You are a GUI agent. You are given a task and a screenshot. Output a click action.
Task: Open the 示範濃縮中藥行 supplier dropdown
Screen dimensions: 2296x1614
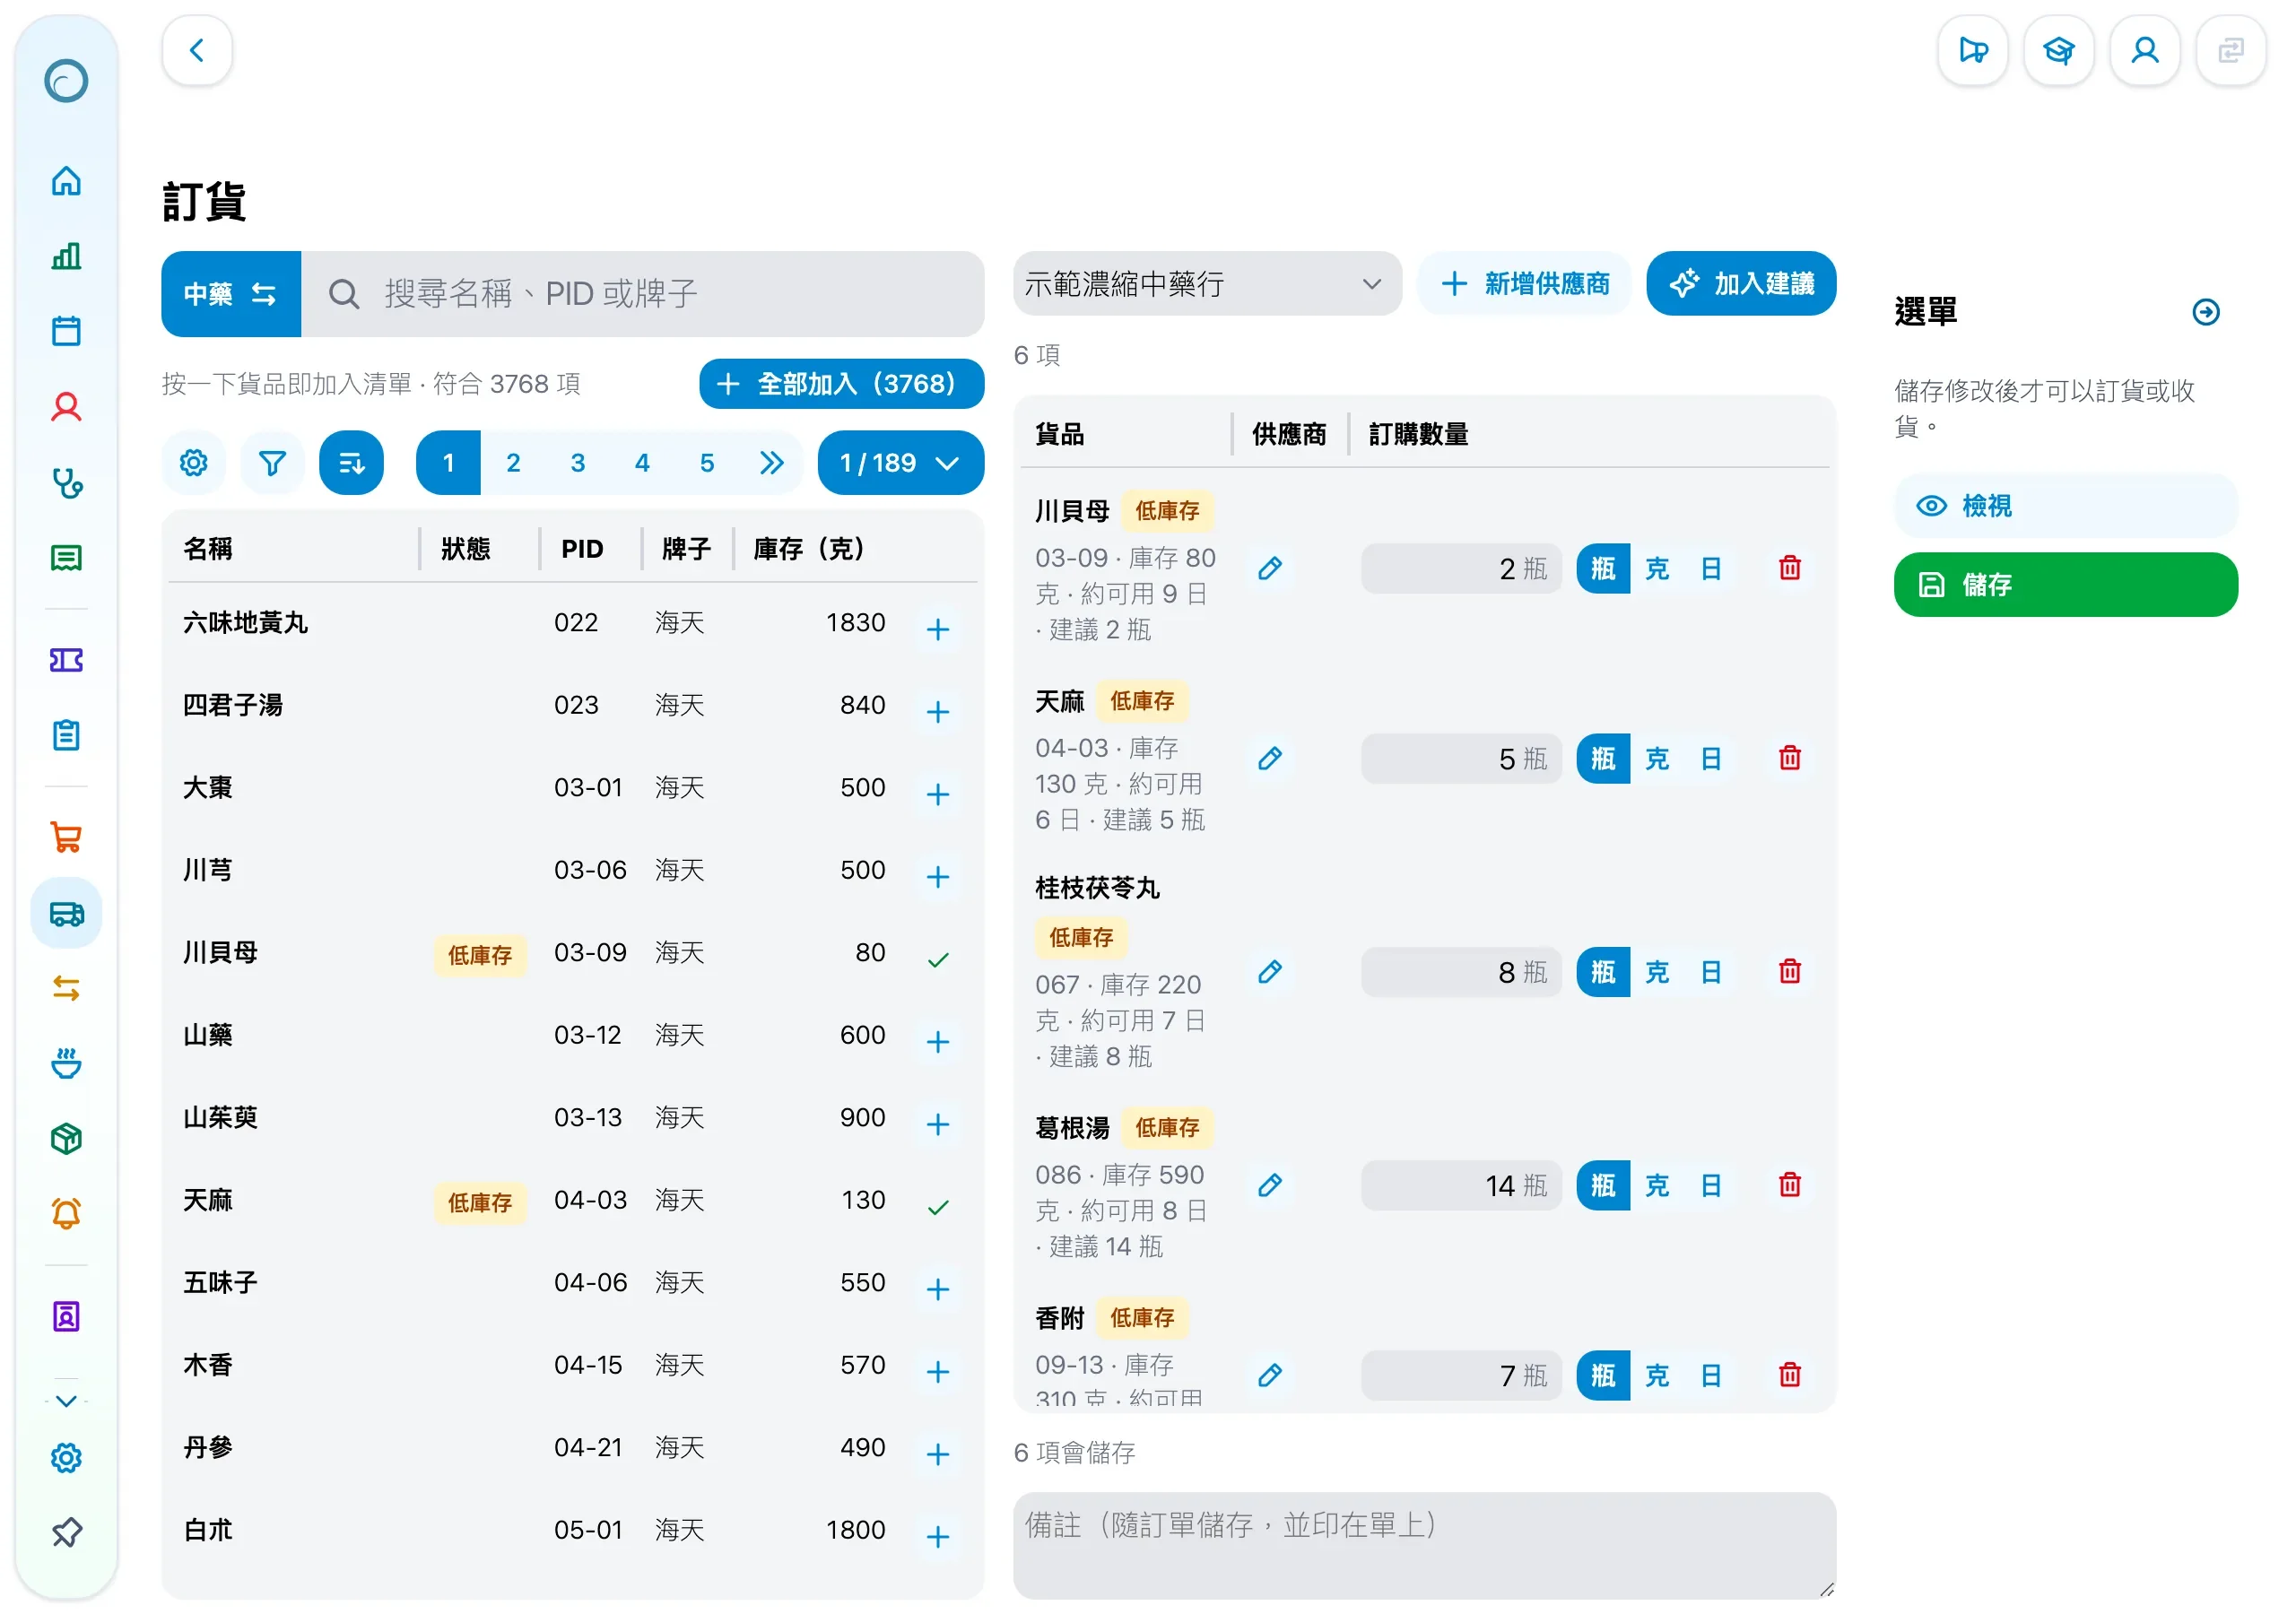pyautogui.click(x=1207, y=284)
